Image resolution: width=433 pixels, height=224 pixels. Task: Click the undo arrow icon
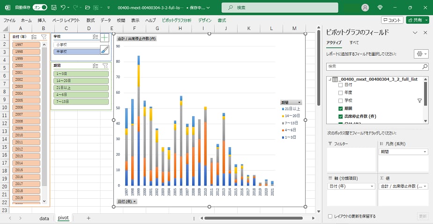[64, 7]
